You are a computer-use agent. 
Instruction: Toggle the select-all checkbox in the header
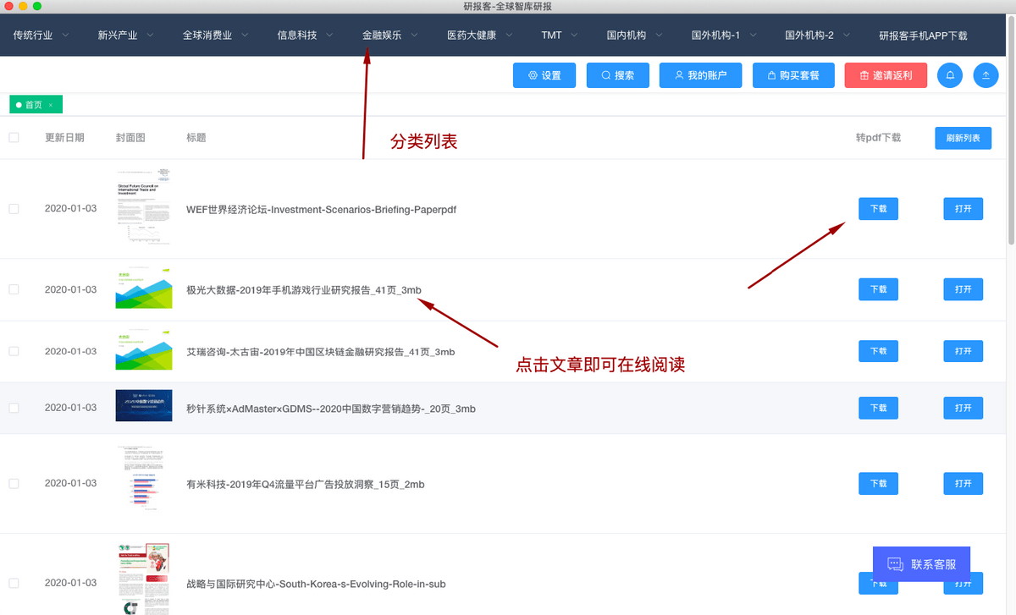[14, 137]
